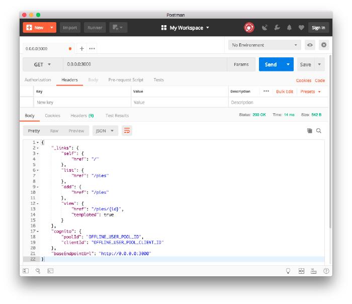Viewport: 352px width, 304px height.
Task: Collapse line 3 self object
Action: click(x=38, y=154)
